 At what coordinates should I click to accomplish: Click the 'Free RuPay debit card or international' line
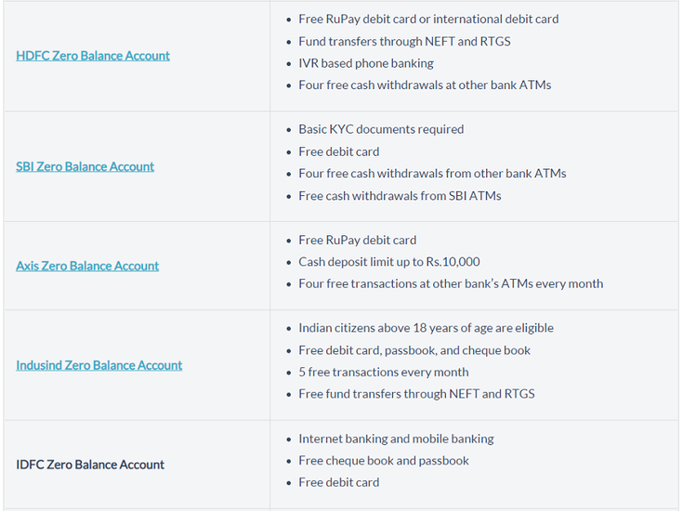tap(428, 19)
